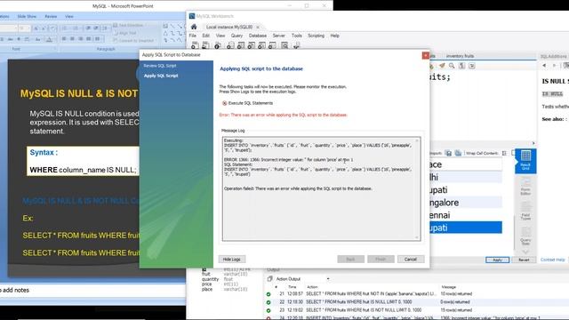Open the Field Types side panel
The image size is (569, 320).
point(525,212)
